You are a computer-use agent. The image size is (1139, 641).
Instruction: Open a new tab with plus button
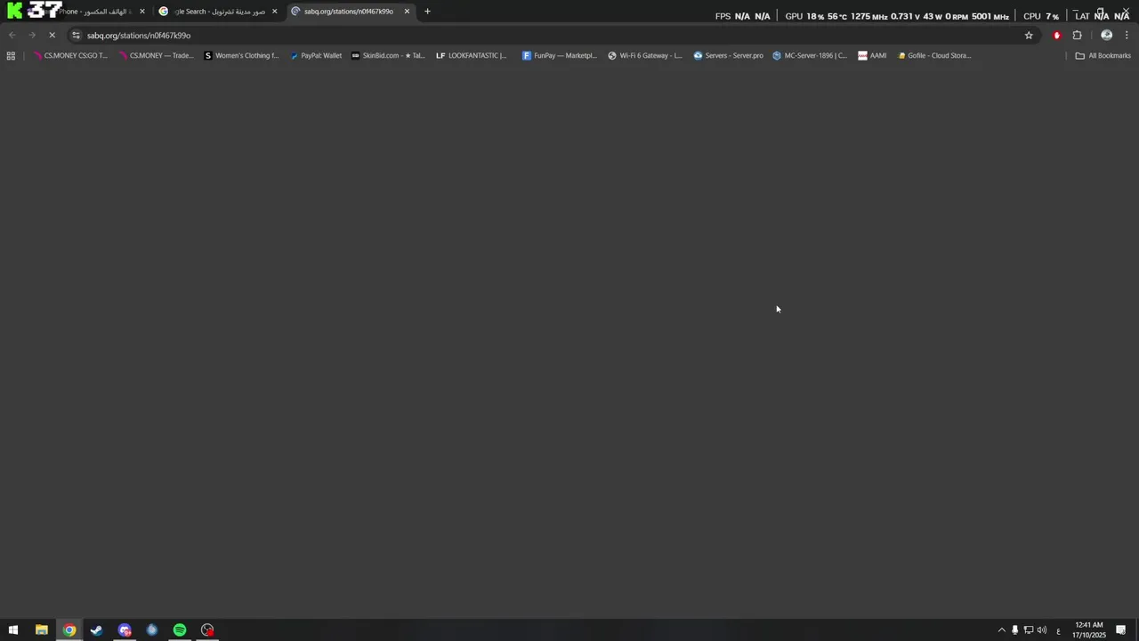pyautogui.click(x=427, y=12)
